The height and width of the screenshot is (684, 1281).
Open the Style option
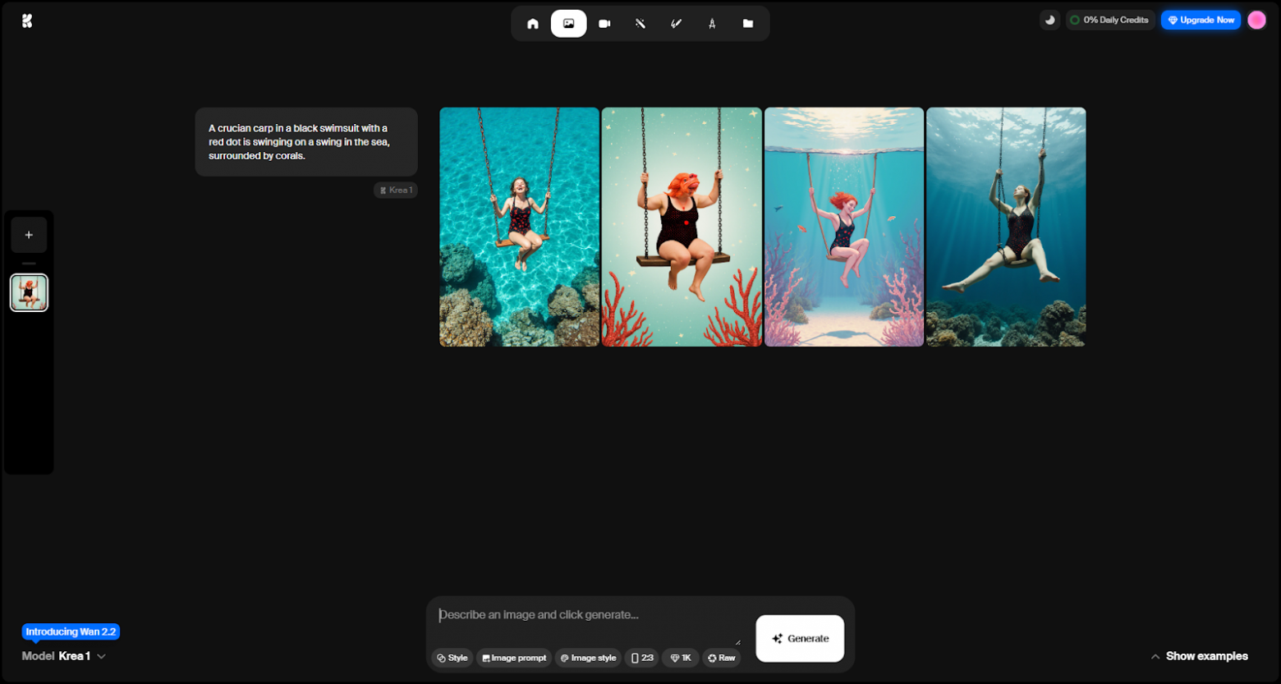point(452,658)
